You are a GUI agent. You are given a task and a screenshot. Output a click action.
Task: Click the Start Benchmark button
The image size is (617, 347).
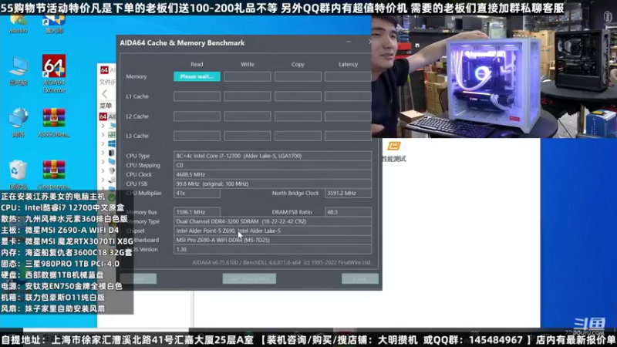[x=249, y=278]
